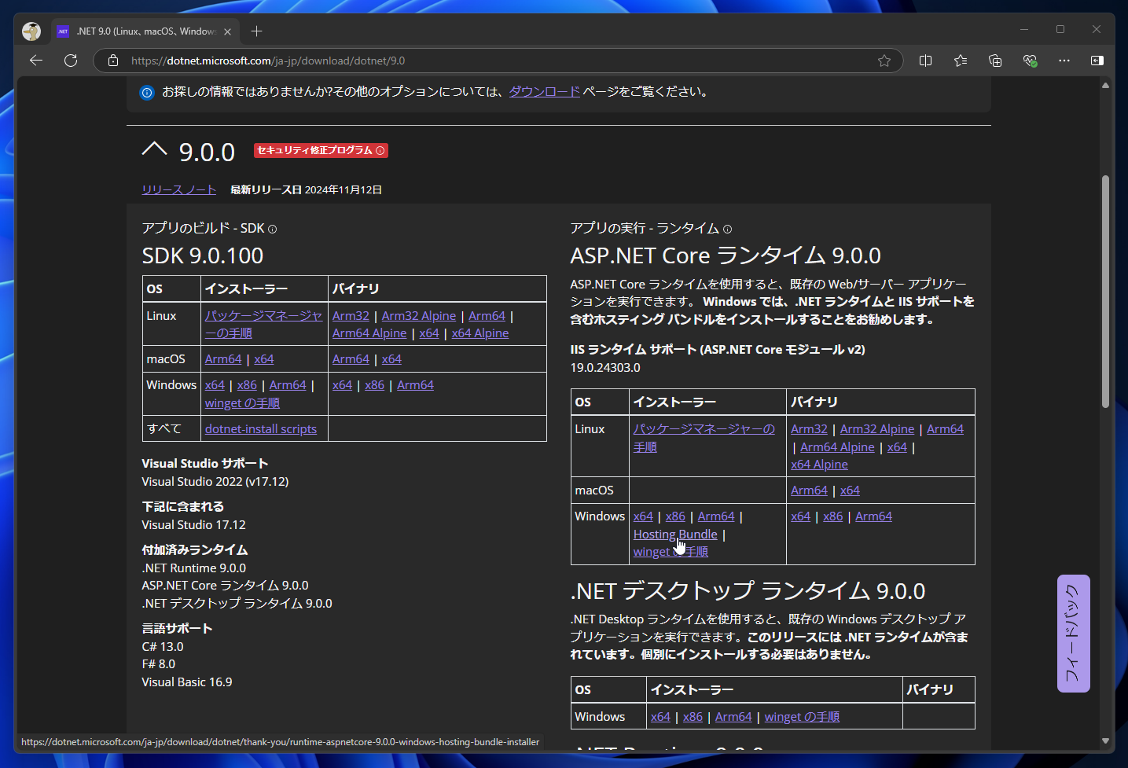Click the info icon next to SDK heading
Image resolution: width=1128 pixels, height=768 pixels.
point(273,230)
